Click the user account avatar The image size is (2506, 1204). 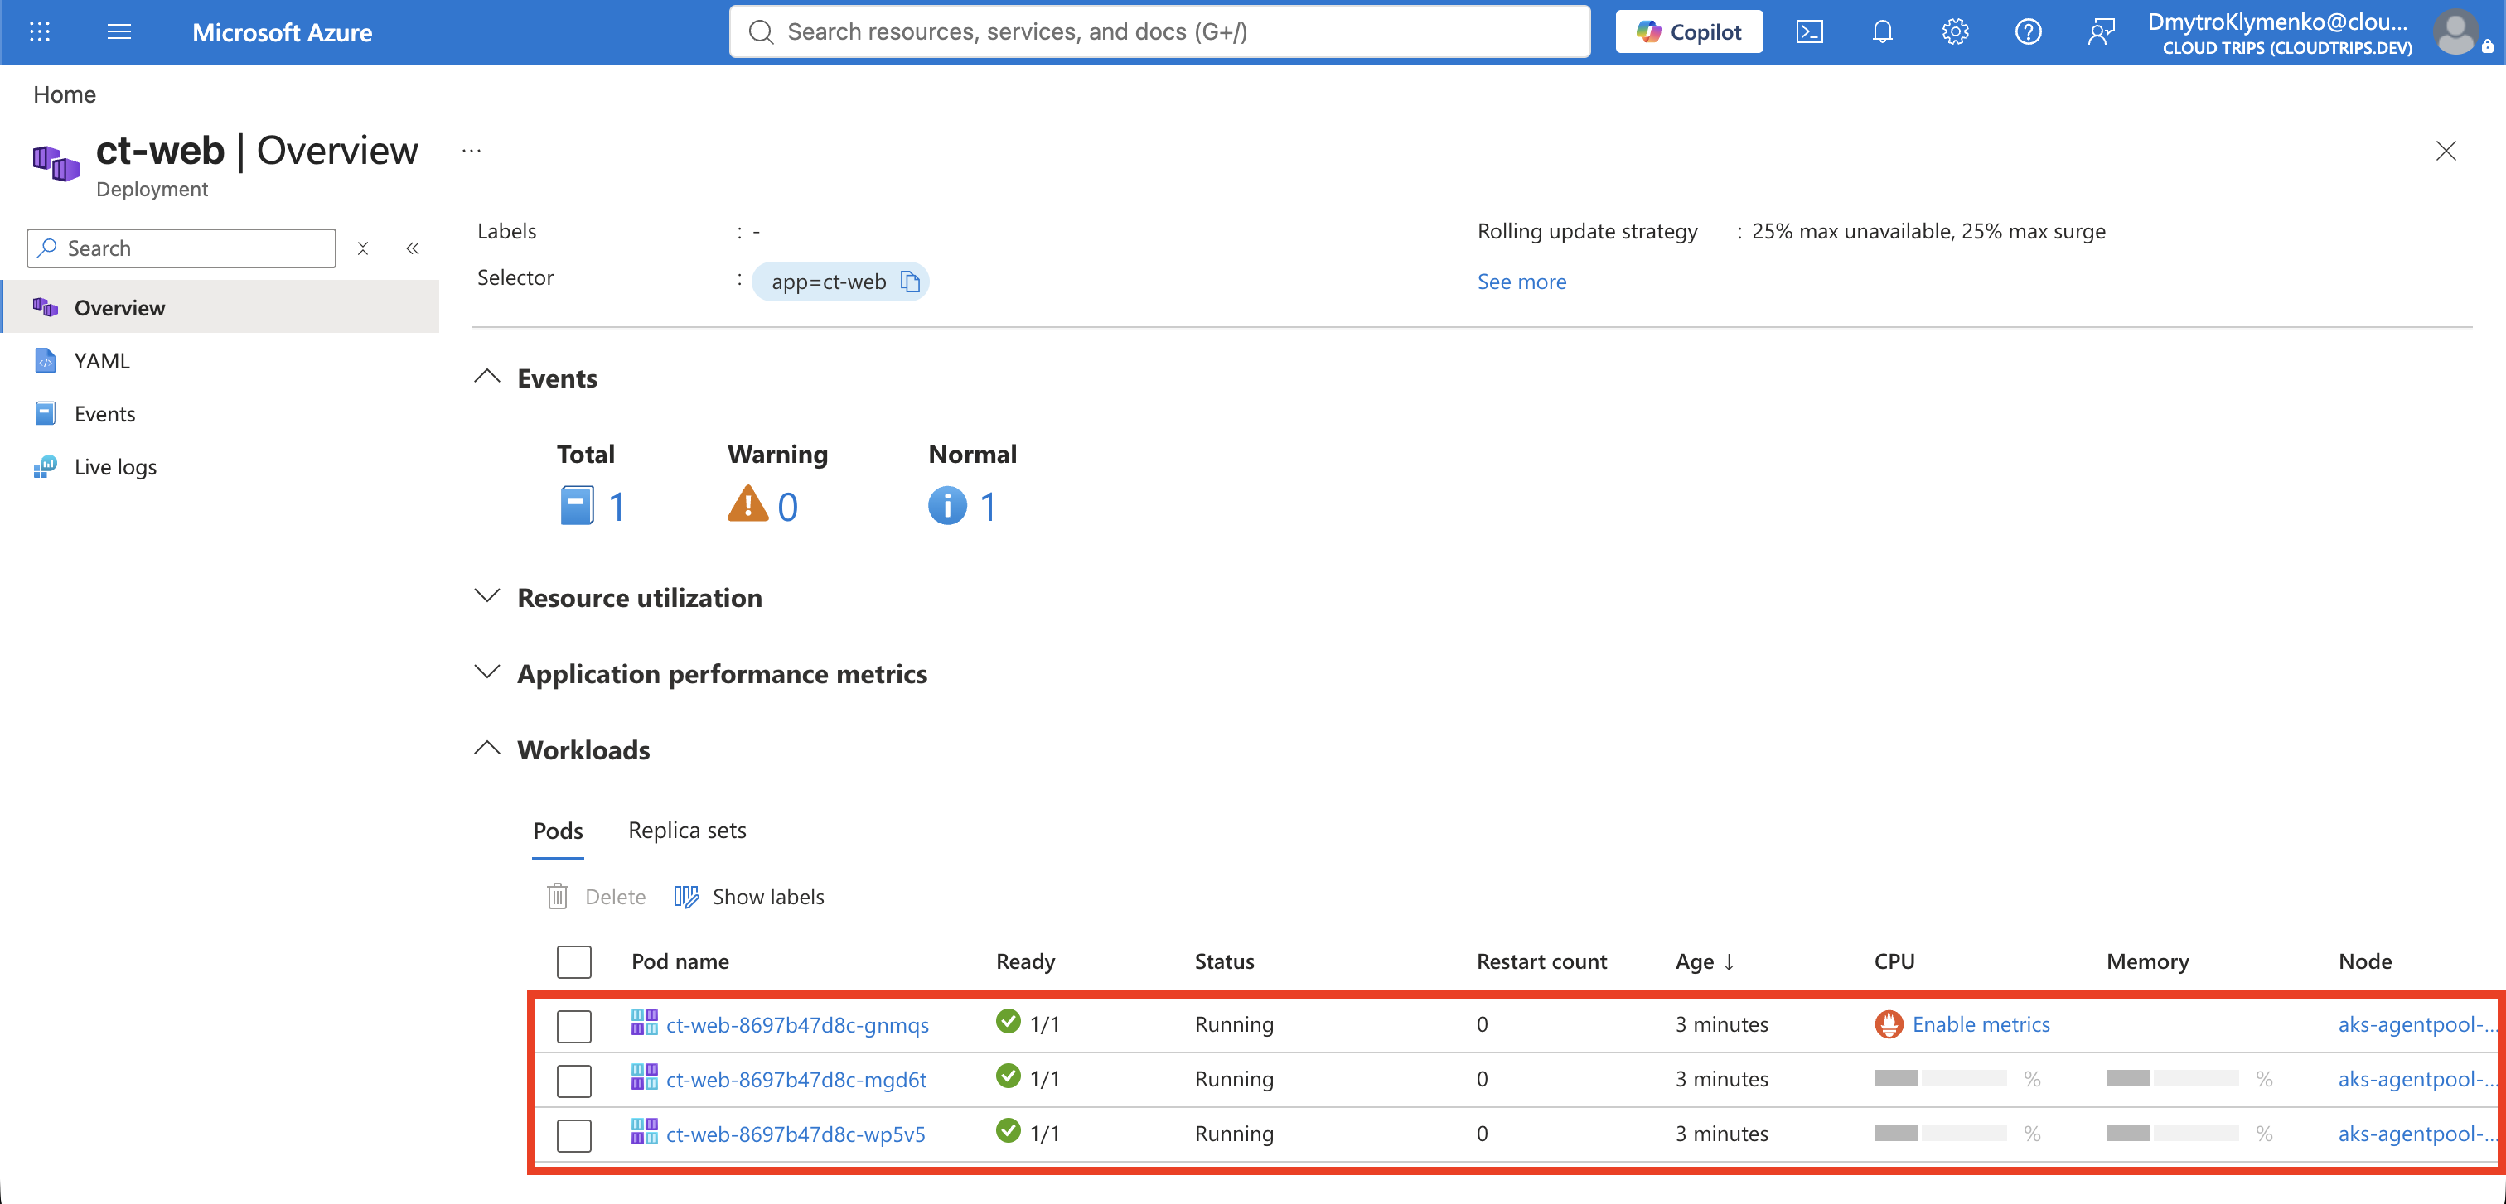click(2456, 32)
